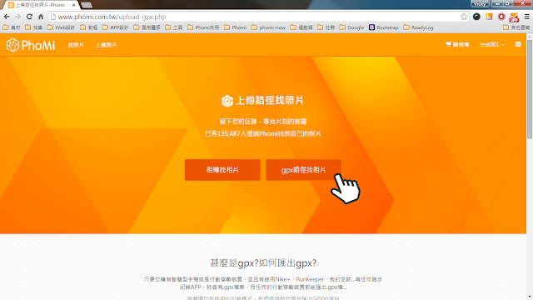Viewport: 533px width, 300px height.
Task: Open the 上傳照片 menu item
Action: click(x=106, y=45)
